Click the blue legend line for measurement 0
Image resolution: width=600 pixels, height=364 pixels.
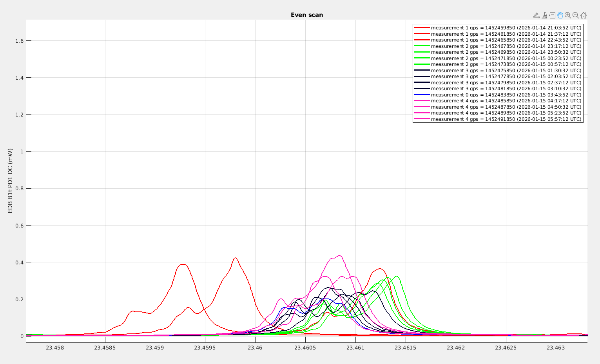click(422, 95)
